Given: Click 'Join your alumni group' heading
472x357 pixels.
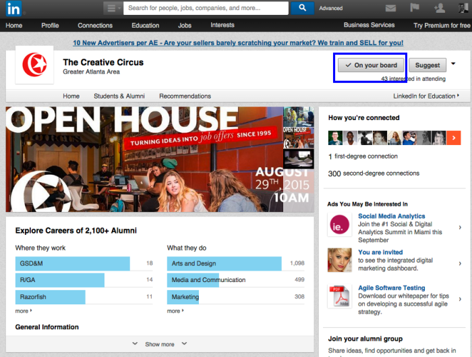Looking at the screenshot, I should click(x=365, y=339).
